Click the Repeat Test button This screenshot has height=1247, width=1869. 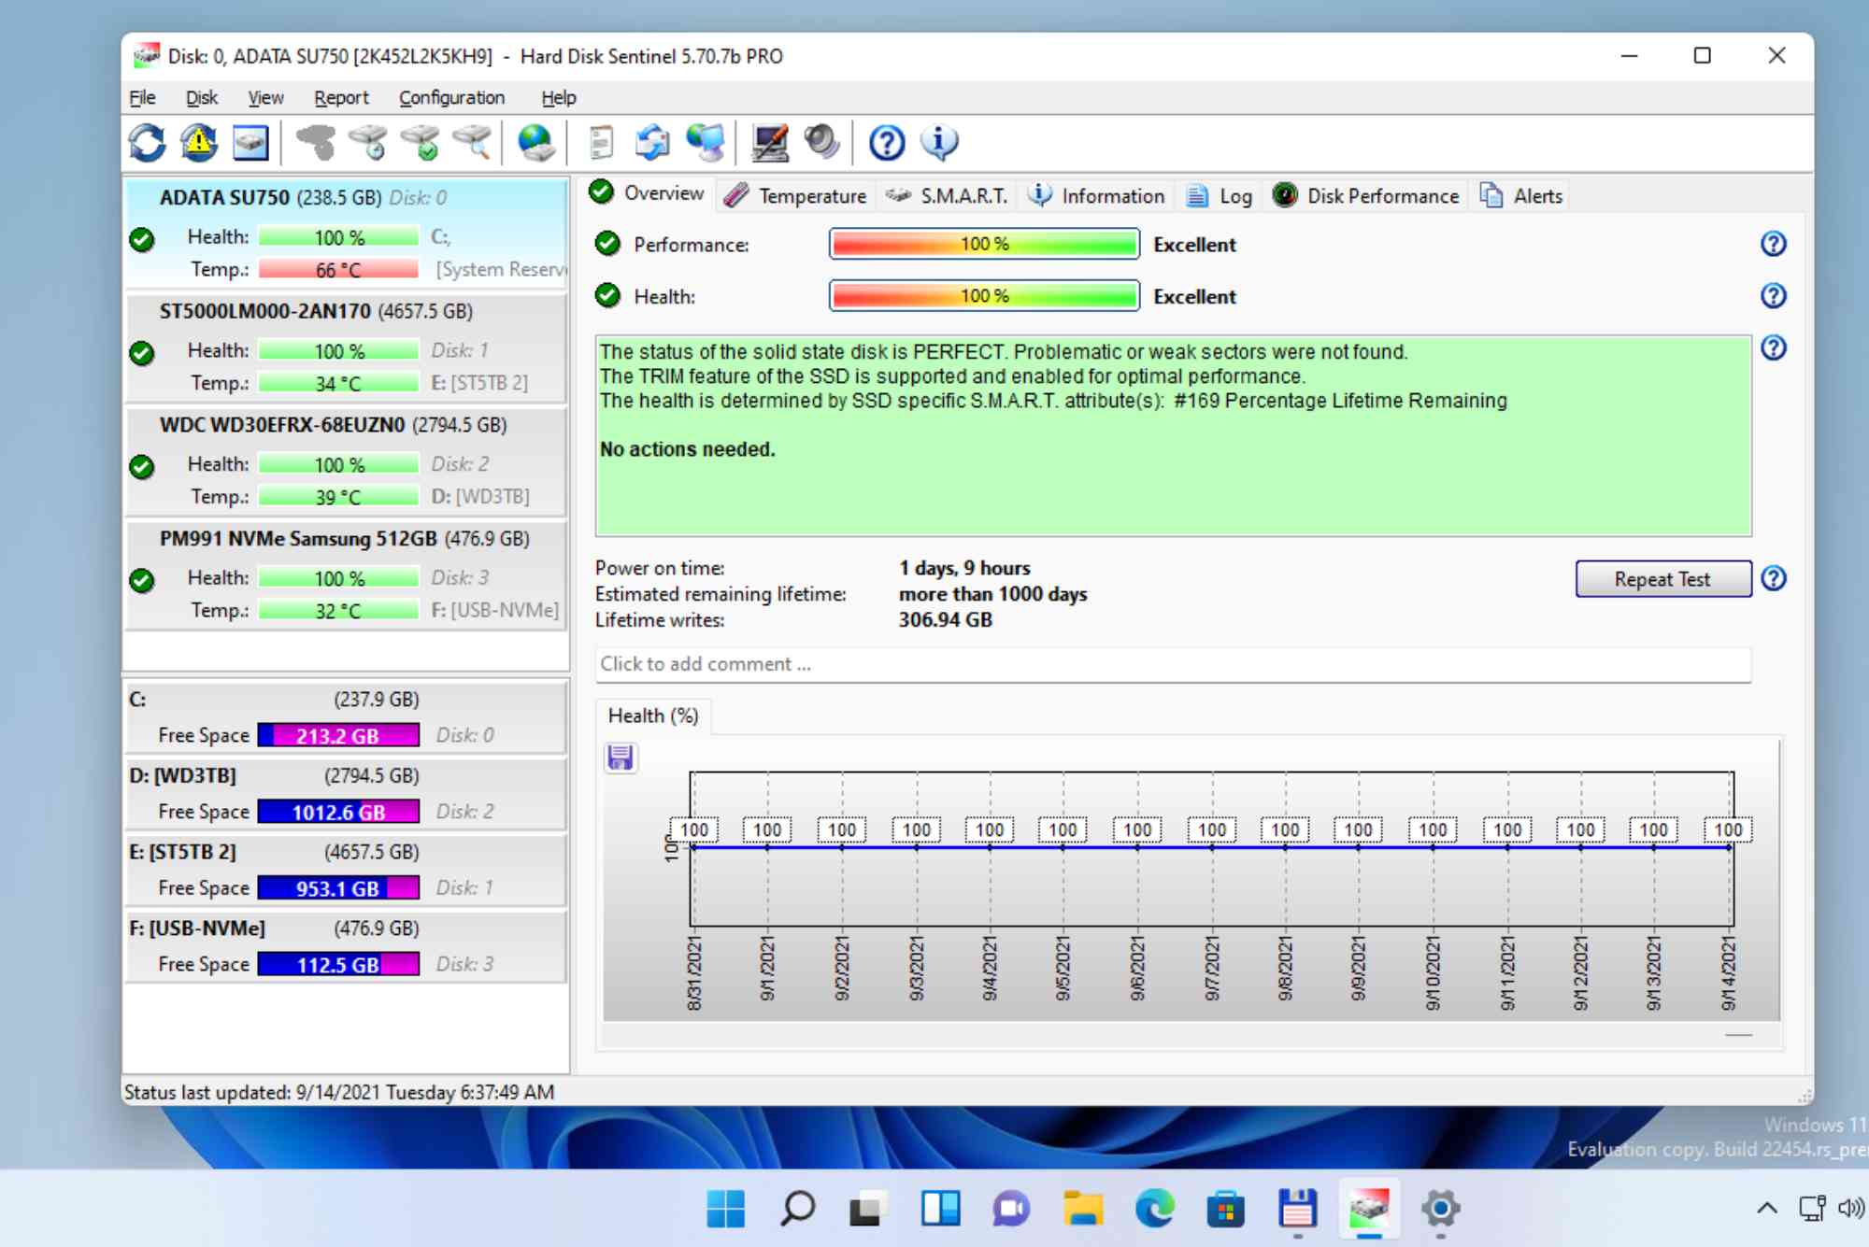pos(1662,579)
